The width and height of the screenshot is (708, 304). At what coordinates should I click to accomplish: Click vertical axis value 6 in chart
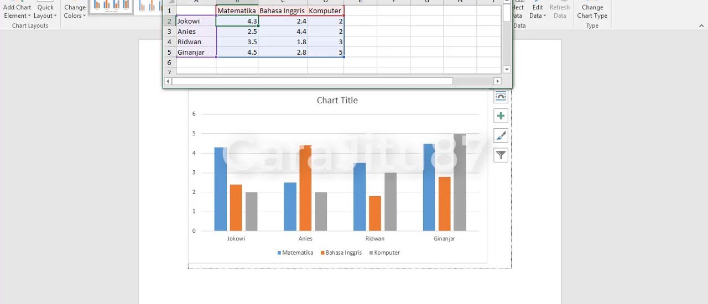tap(194, 114)
